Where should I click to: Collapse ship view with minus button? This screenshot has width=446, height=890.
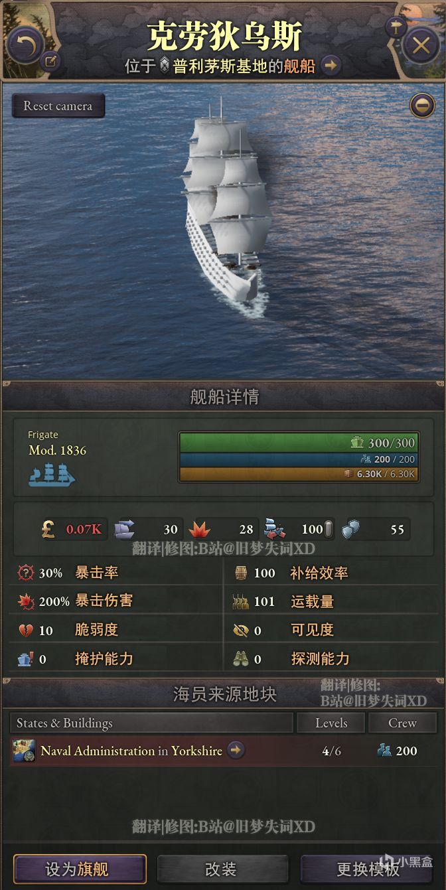coord(421,106)
